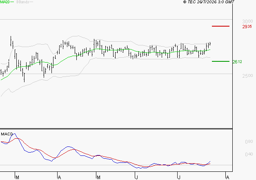This screenshot has width=256, height=180.
Task: Click the first J month marker
Action: (136, 178)
